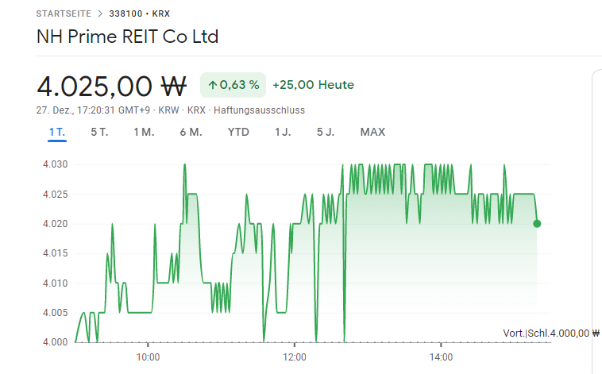The width and height of the screenshot is (602, 374).
Task: Click the 4.000 price axis label
Action: coord(56,342)
